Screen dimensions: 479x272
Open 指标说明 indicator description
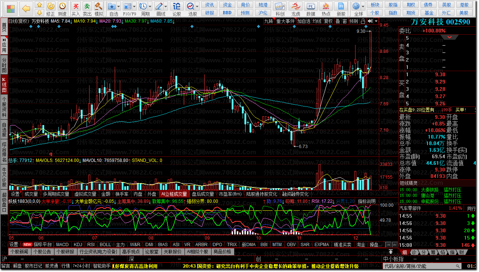coord(367,201)
